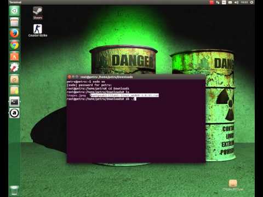Open the Ubuntu Dash from the launcher
263x197 pixels.
[x=14, y=11]
